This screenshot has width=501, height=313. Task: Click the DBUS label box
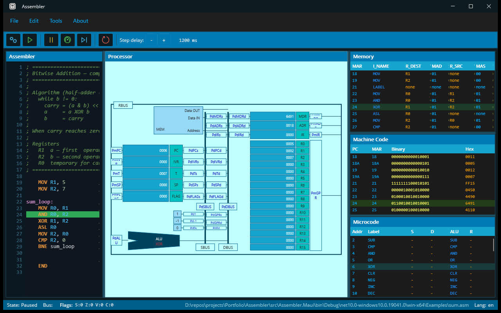tap(228, 247)
